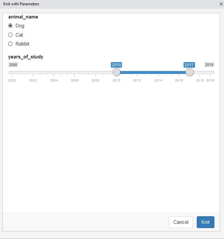
Task: Click the 2017 upper slider handle
Action: [x=189, y=72]
